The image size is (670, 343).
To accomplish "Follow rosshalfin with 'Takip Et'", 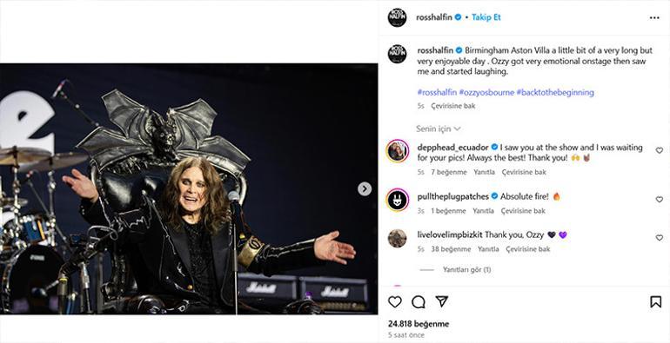I will click(x=486, y=17).
